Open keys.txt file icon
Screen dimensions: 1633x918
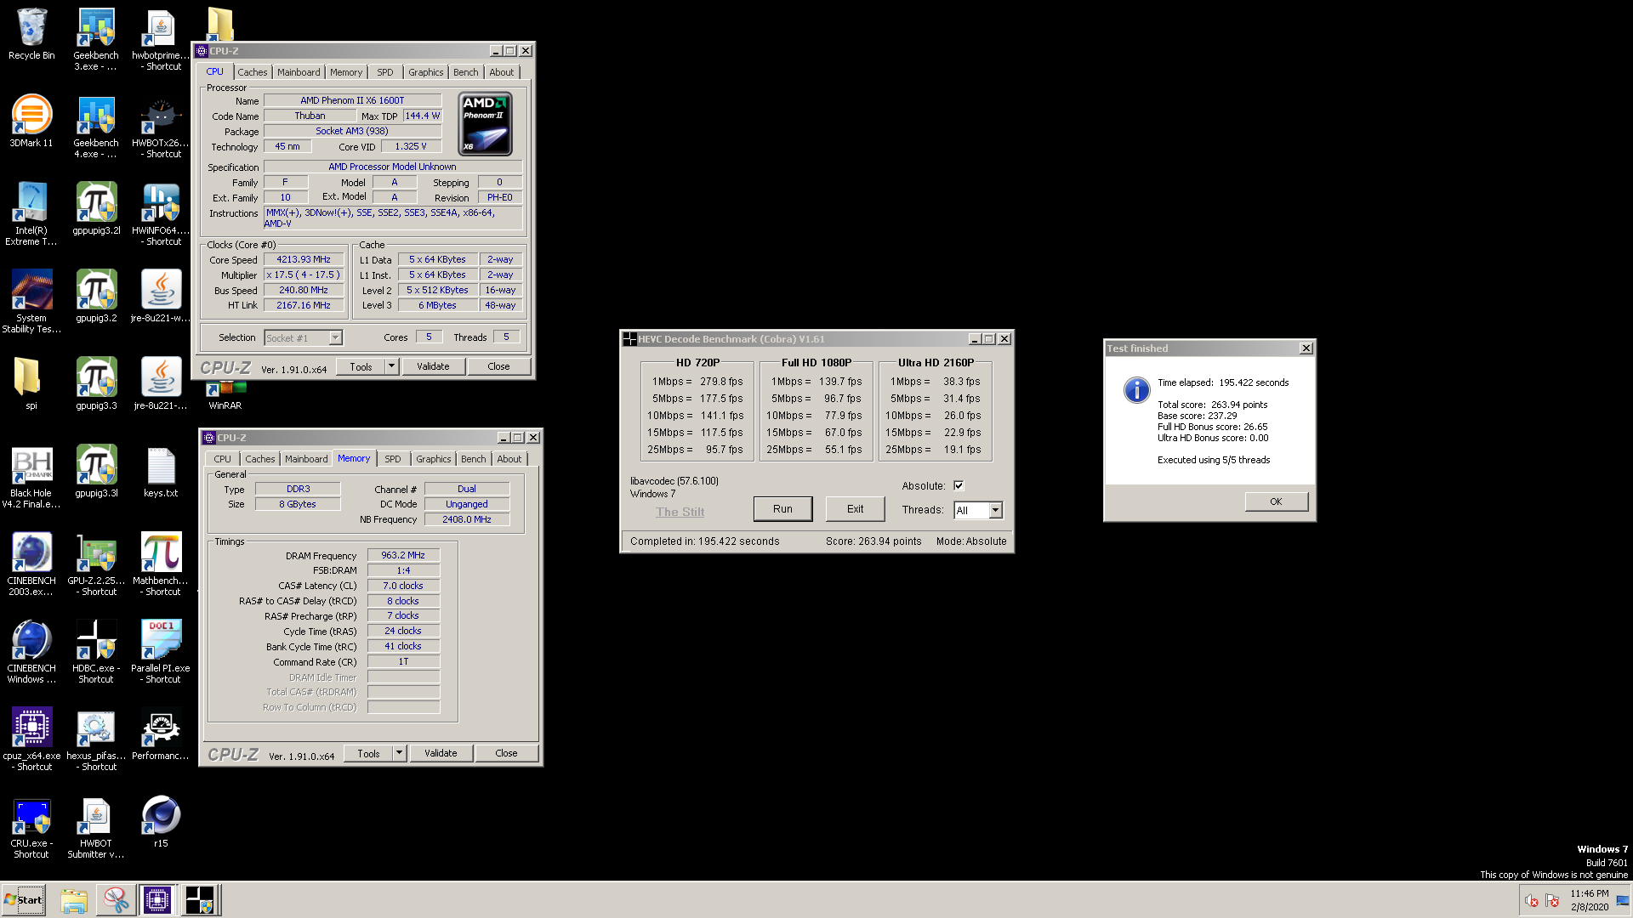161,472
